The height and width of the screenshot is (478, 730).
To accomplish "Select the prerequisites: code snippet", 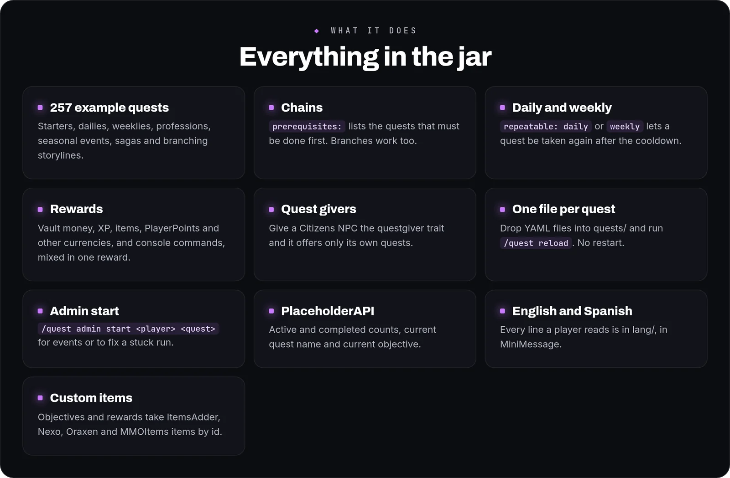I will tap(307, 126).
